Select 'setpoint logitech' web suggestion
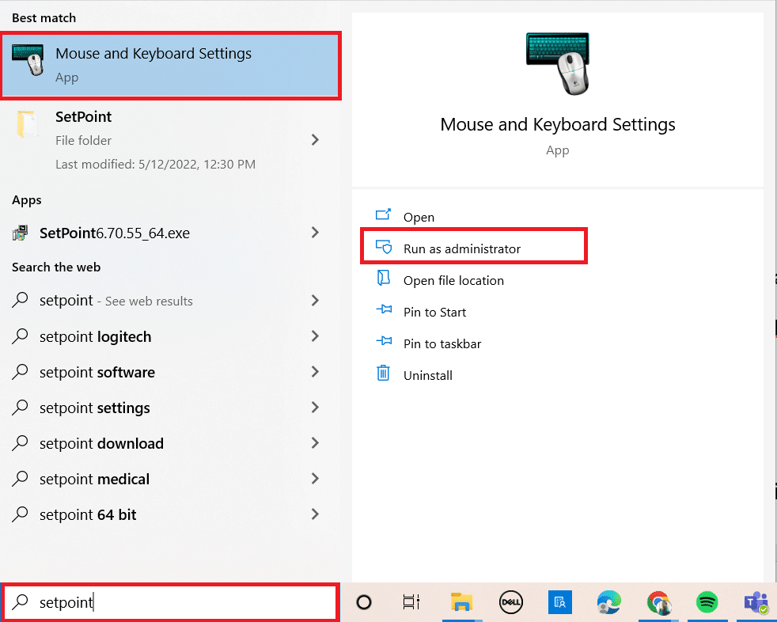 [x=170, y=336]
